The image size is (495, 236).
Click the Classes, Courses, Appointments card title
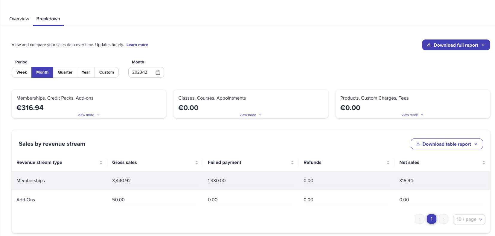tap(212, 98)
